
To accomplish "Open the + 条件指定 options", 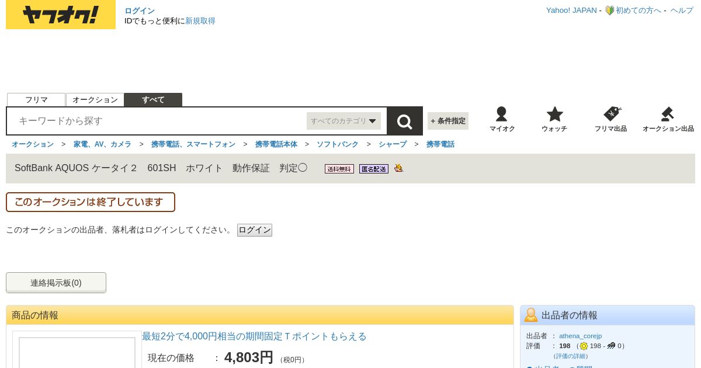I will (x=448, y=121).
